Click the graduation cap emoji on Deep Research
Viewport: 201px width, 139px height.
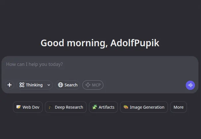pos(51,107)
